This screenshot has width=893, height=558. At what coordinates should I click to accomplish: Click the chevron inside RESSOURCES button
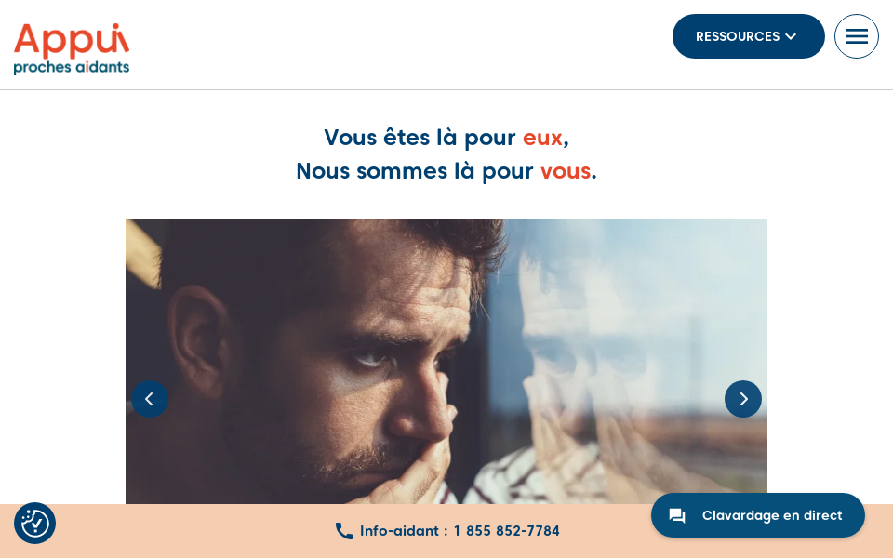[x=791, y=36]
